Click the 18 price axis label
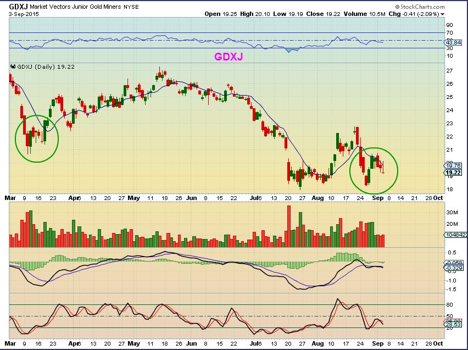 coord(449,190)
